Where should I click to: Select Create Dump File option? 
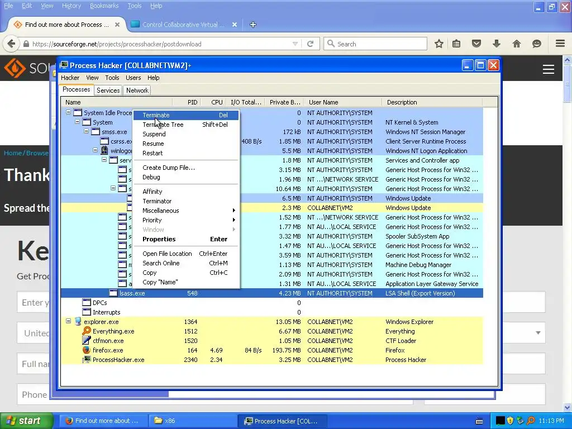[x=186, y=168]
